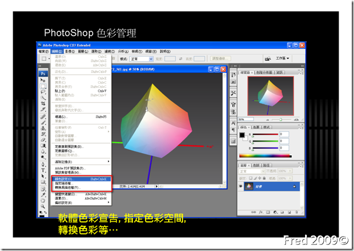Open the Tool Presets panel icon in dock
The image size is (354, 251).
click(x=233, y=93)
